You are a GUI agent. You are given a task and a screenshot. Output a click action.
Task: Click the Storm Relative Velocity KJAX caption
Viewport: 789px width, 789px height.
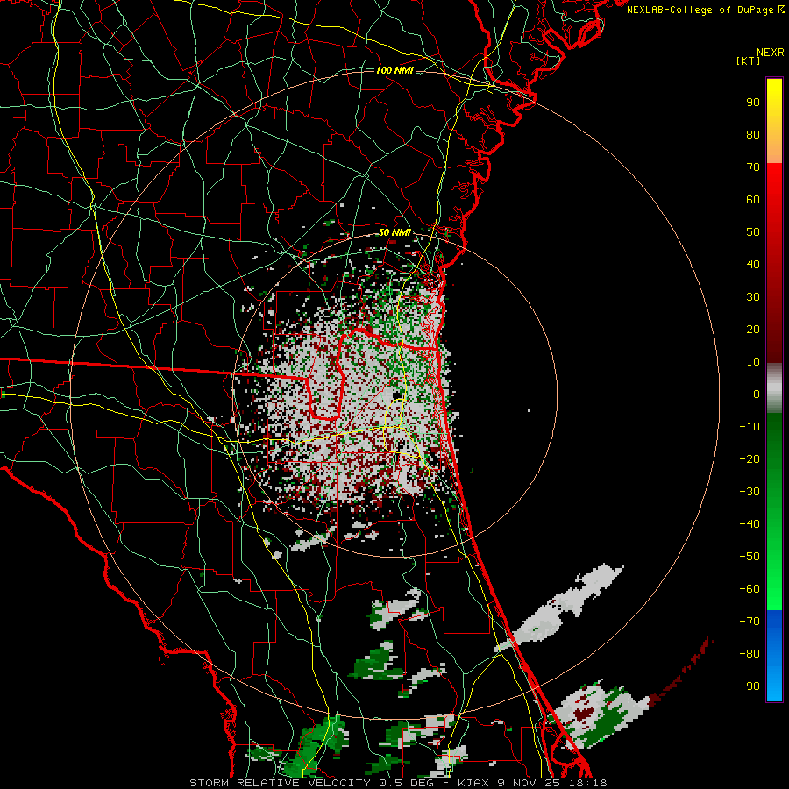point(398,783)
